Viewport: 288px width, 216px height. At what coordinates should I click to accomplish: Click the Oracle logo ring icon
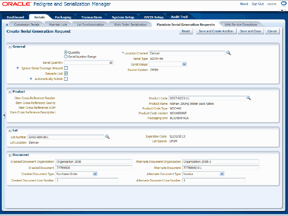tap(284, 4)
